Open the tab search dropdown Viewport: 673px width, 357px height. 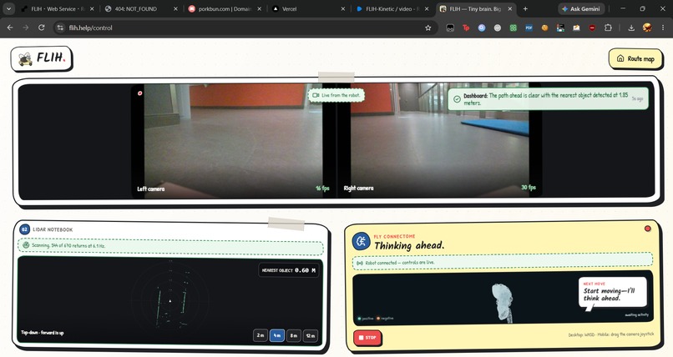pos(8,8)
